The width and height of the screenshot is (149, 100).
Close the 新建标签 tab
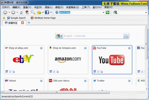[x=22, y=23]
